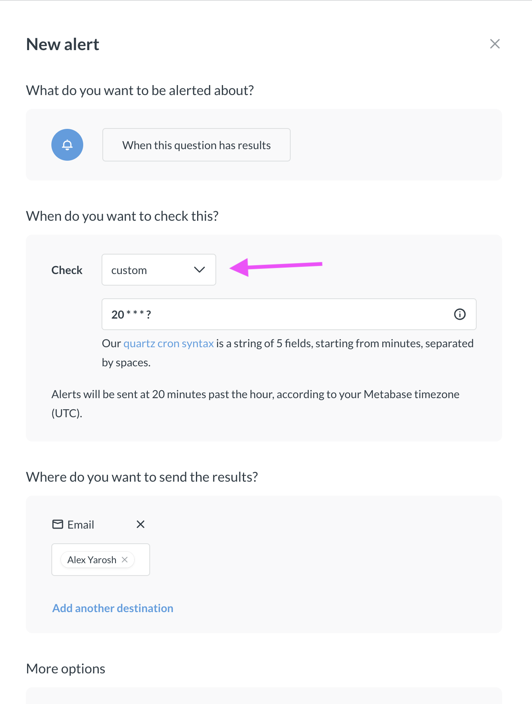Click the 'Check' label text
532x704 pixels.
(x=67, y=270)
